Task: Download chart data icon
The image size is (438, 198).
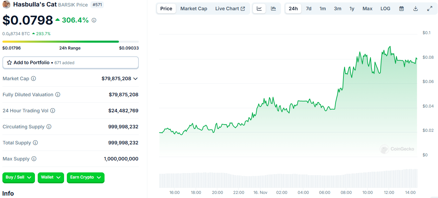Action: [415, 9]
